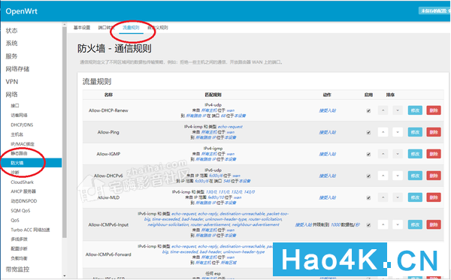
Task: Edit the Allow-IGMP rule with 修改
Action: point(415,154)
